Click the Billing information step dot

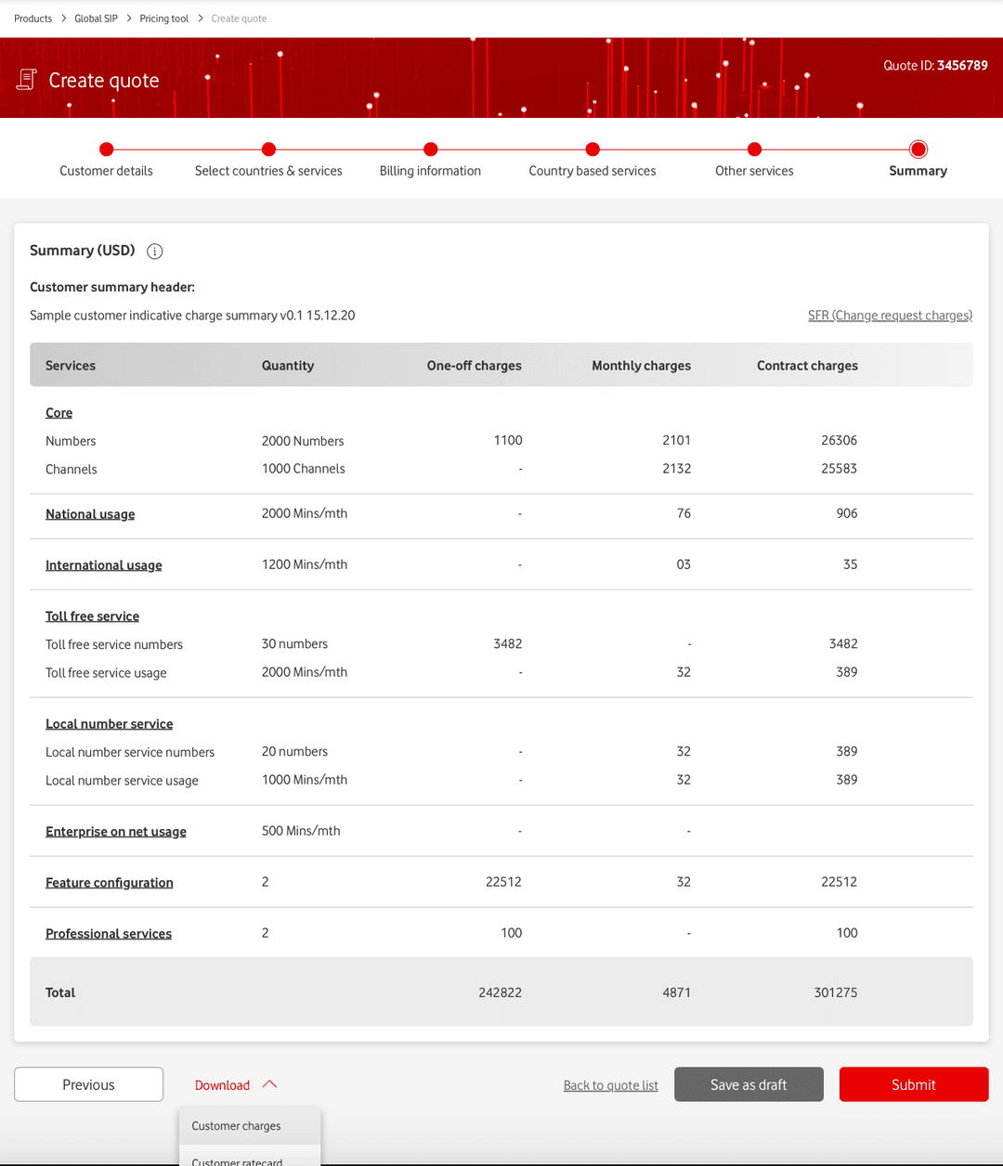431,149
